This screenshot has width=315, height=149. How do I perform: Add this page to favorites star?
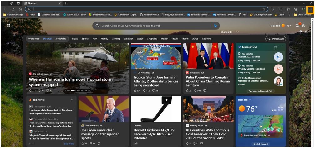264,9
